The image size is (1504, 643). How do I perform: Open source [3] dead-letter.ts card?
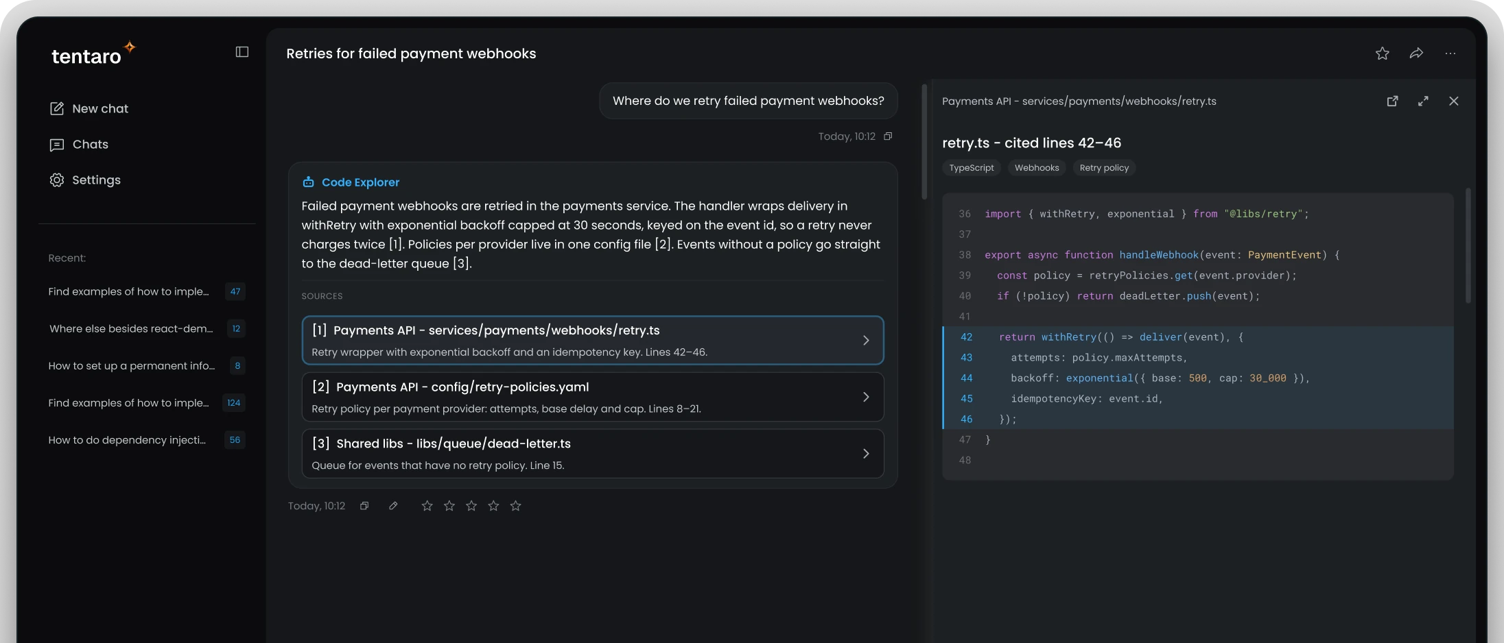(593, 454)
